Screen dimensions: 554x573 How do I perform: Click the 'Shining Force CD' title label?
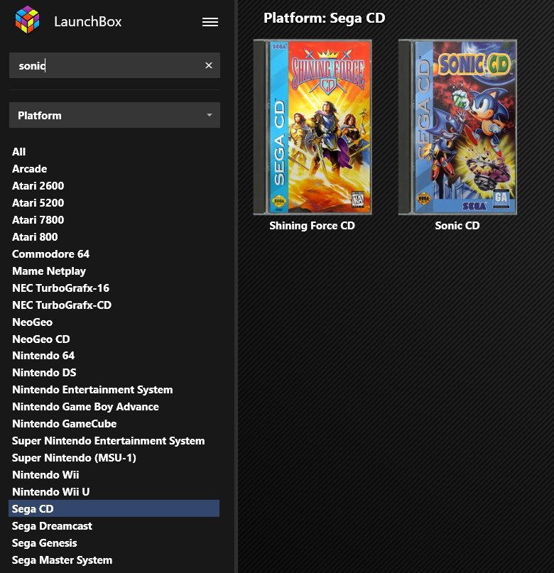tap(312, 226)
